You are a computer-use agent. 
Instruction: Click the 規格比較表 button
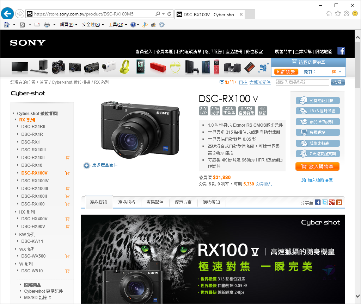318,144
